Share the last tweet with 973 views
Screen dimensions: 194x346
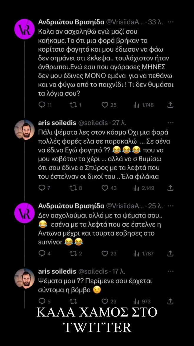[170, 301]
